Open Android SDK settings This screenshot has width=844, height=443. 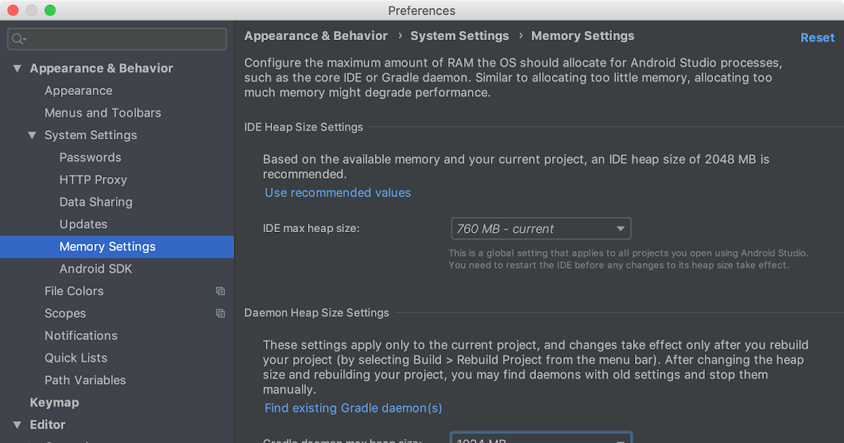(96, 269)
